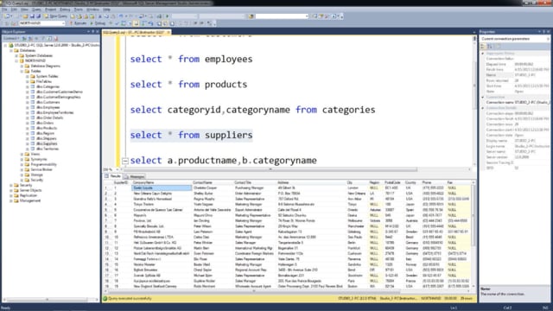Click the Decrease Indent icon
This screenshot has height=311, width=553.
[195, 23]
